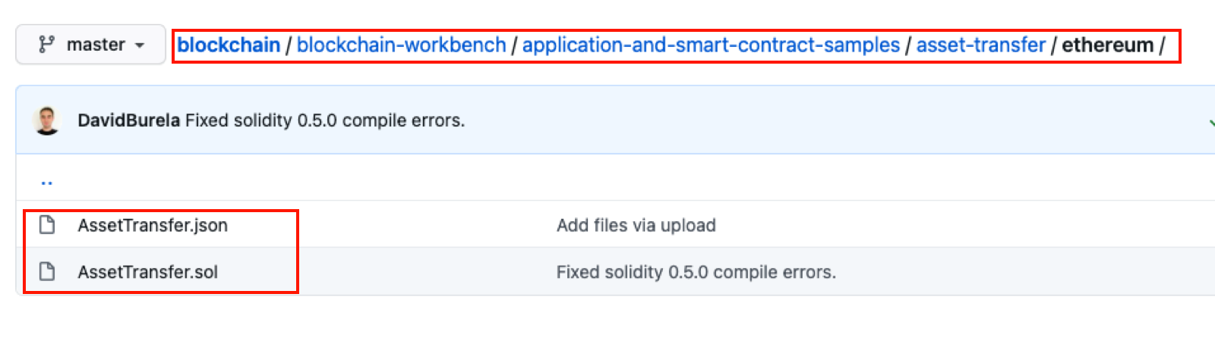Click the current ethereum folder name
The height and width of the screenshot is (344, 1215).
(x=1107, y=45)
